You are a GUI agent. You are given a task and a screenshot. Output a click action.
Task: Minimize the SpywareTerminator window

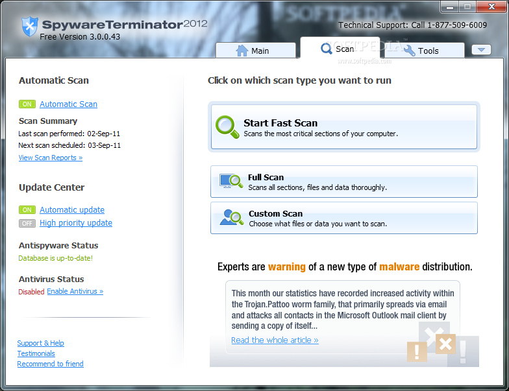tap(450, 6)
